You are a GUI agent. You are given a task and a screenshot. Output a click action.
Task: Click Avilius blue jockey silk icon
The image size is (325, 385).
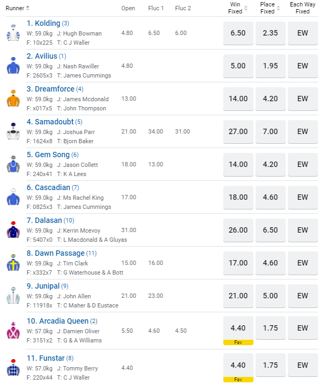coord(13,66)
